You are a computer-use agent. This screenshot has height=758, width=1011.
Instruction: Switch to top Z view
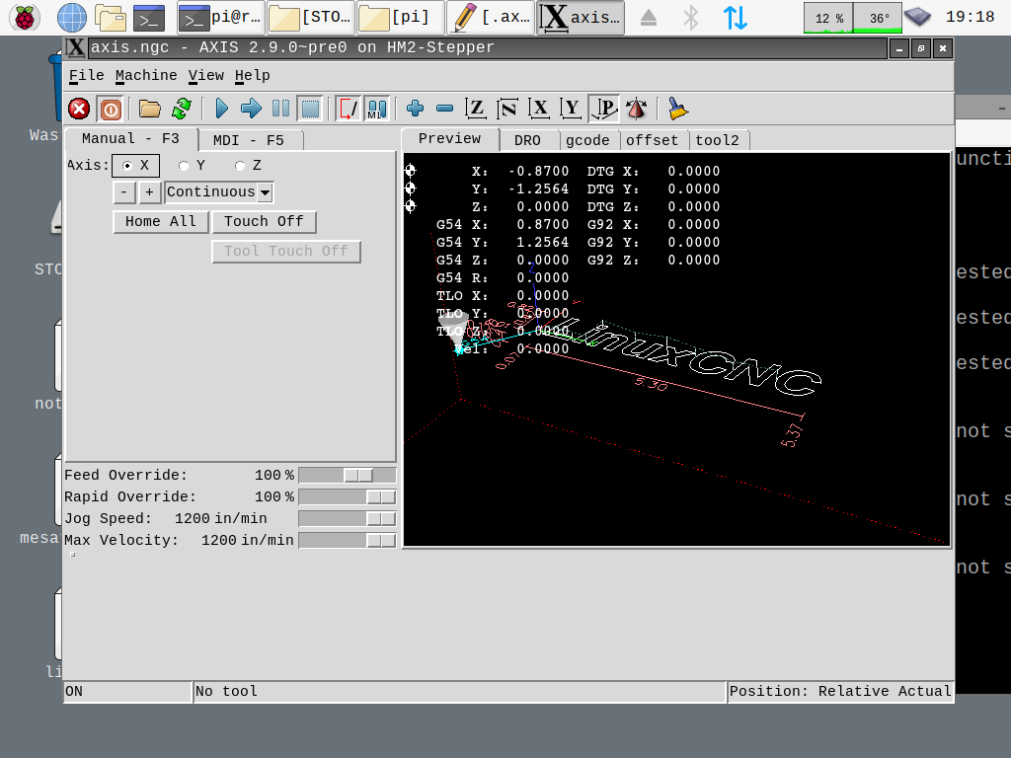476,109
